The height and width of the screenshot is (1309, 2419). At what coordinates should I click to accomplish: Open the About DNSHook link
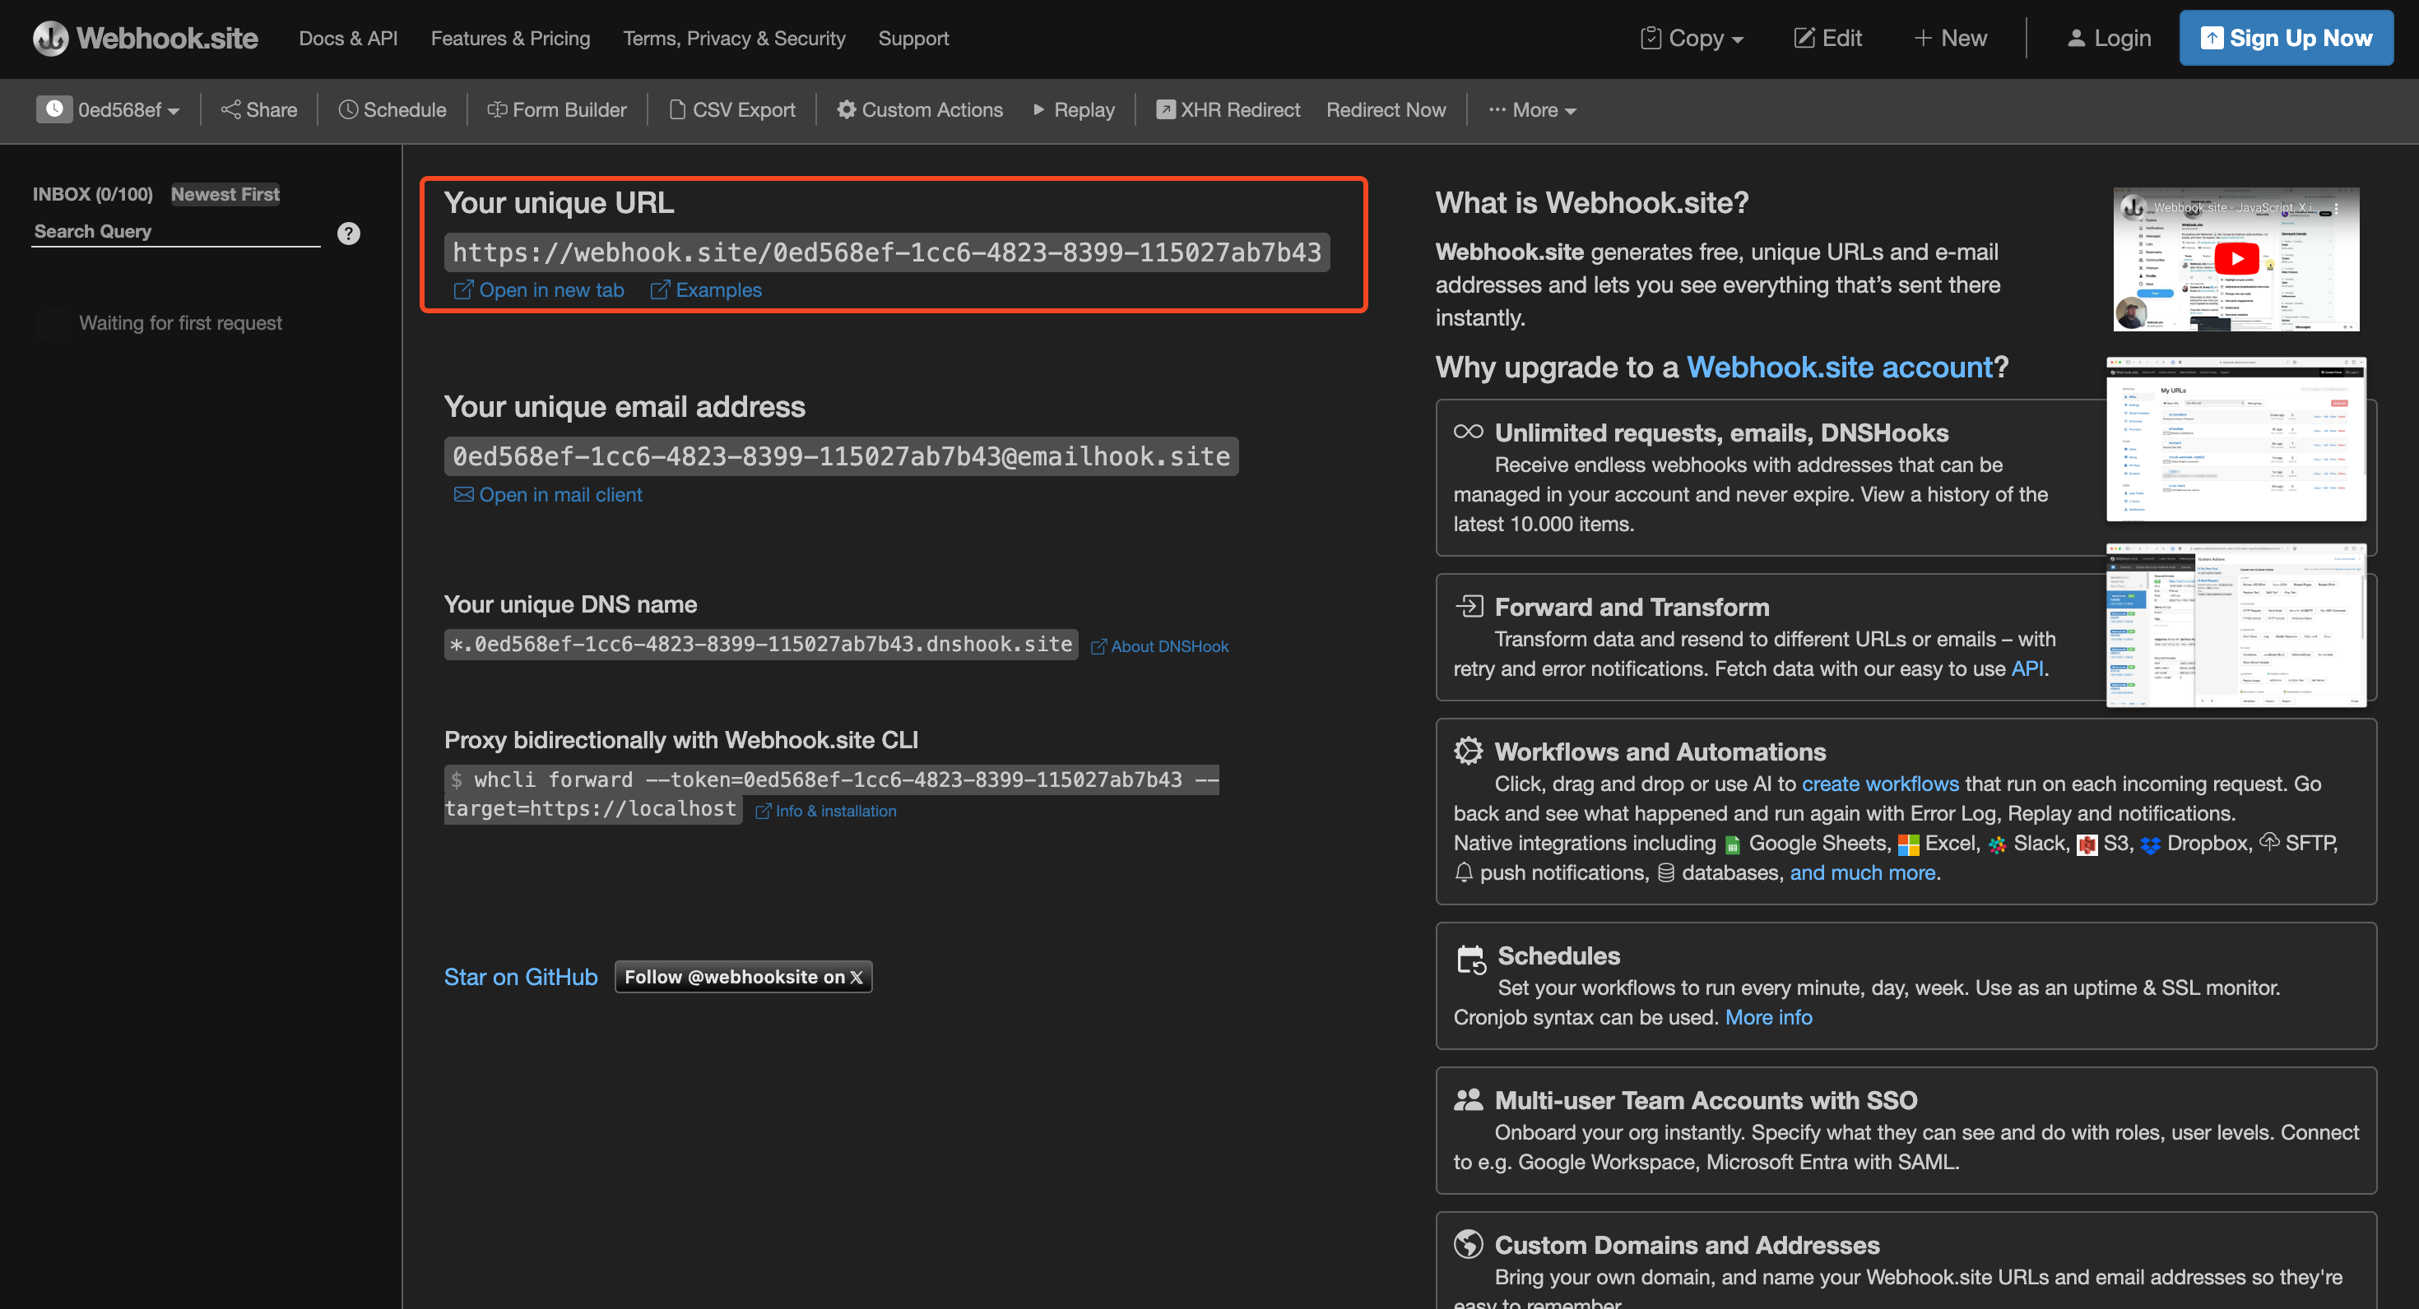[1158, 646]
